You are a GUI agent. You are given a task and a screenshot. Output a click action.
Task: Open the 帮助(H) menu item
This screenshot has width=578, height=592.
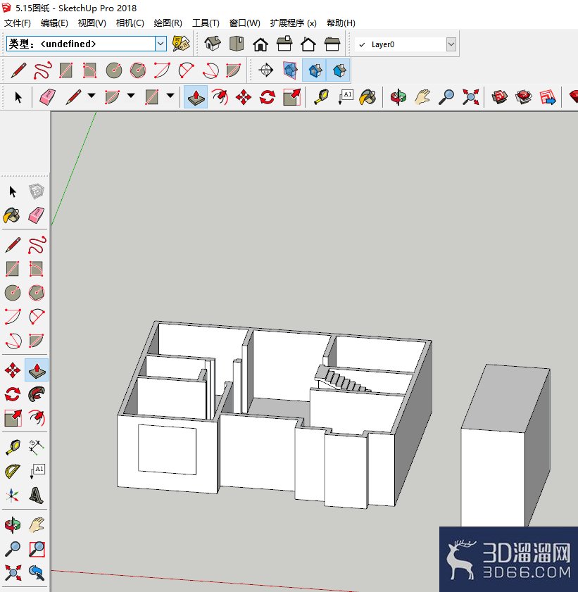[341, 23]
